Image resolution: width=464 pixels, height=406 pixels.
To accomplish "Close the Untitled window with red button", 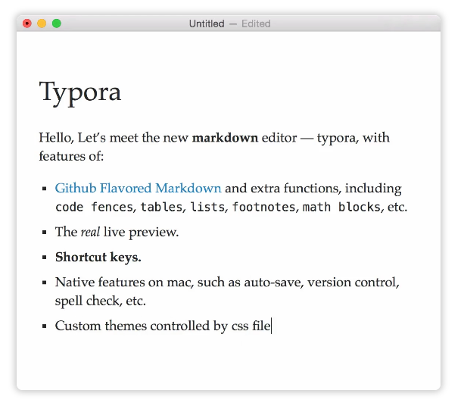I will 27,23.
